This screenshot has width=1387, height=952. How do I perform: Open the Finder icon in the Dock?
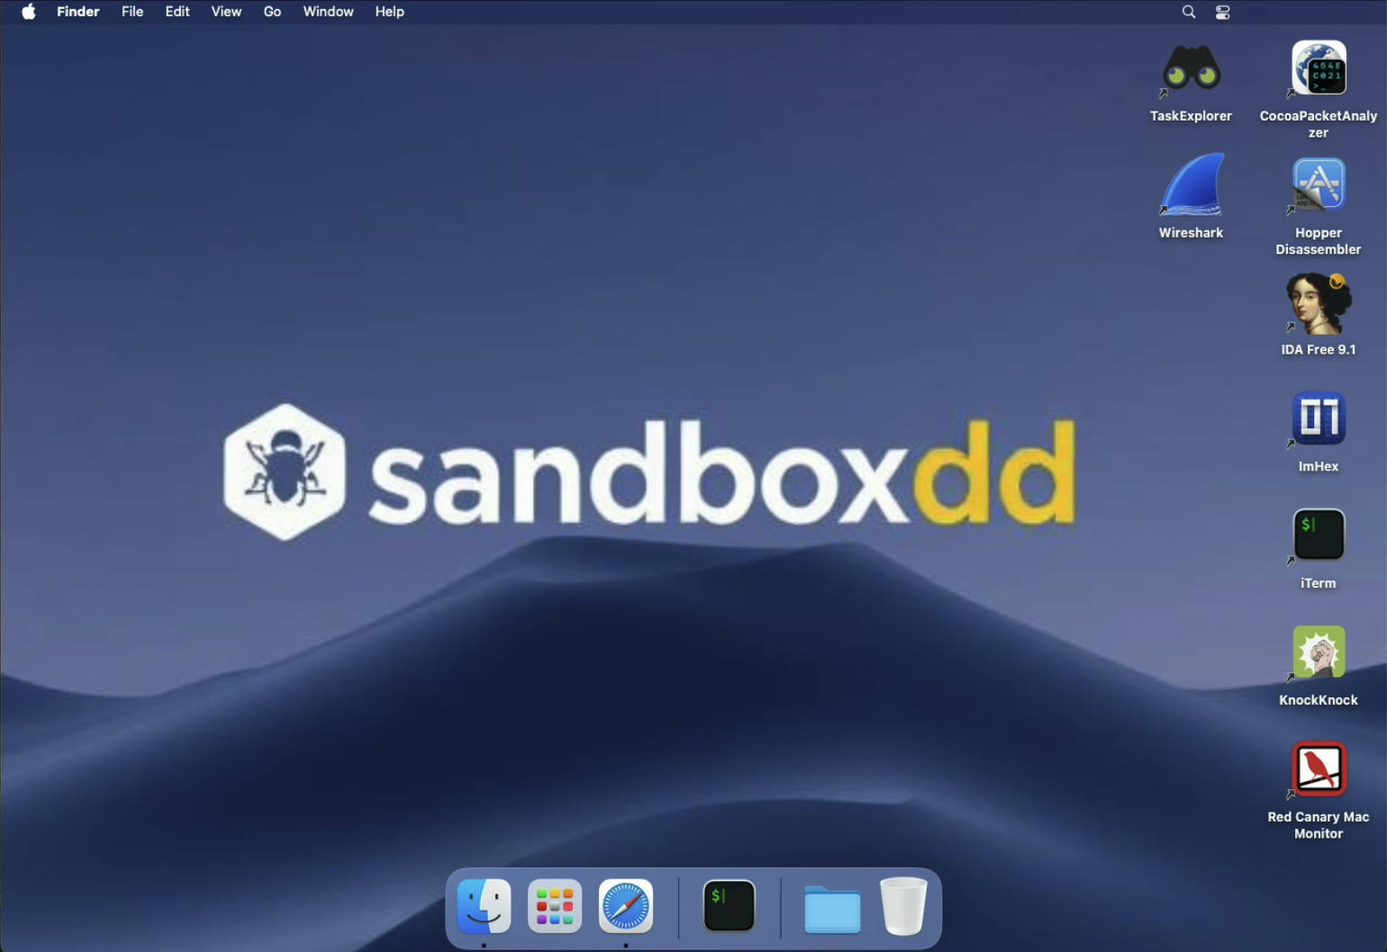pos(483,906)
